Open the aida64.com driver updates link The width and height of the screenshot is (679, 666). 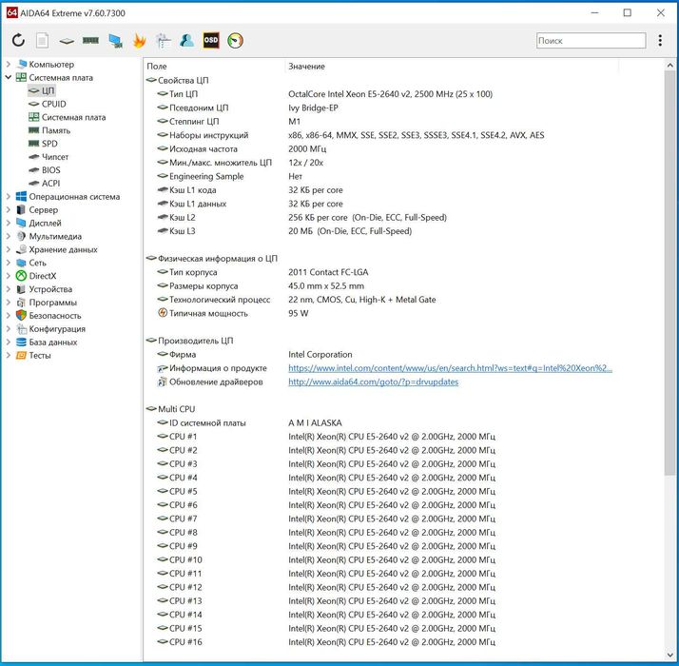pyautogui.click(x=374, y=382)
